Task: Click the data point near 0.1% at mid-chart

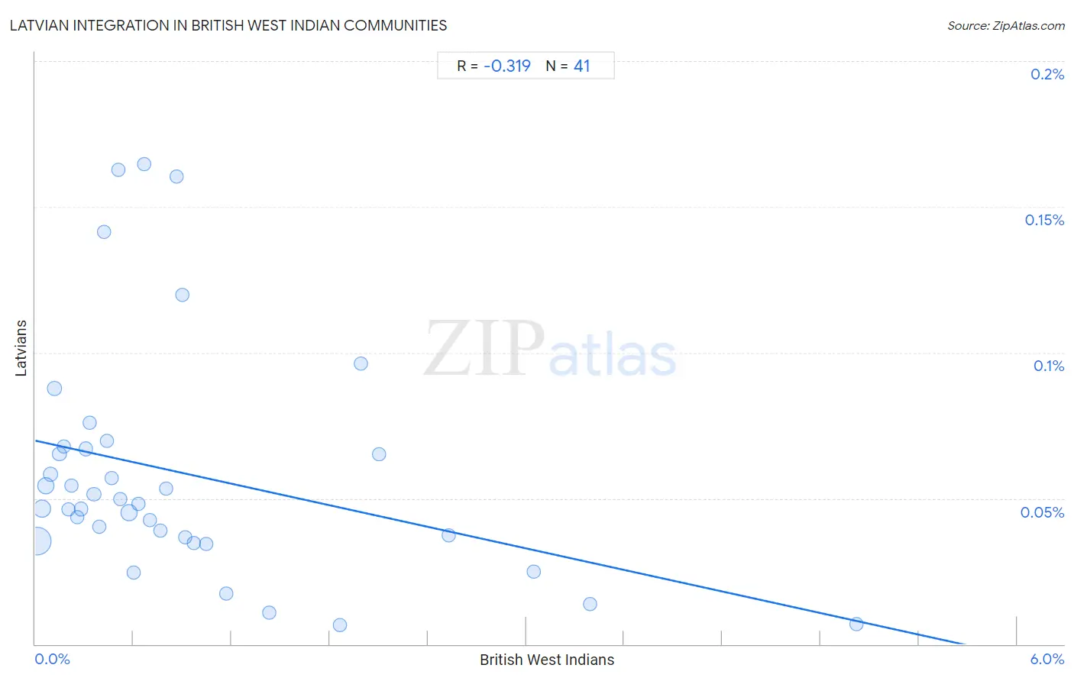Action: click(361, 363)
